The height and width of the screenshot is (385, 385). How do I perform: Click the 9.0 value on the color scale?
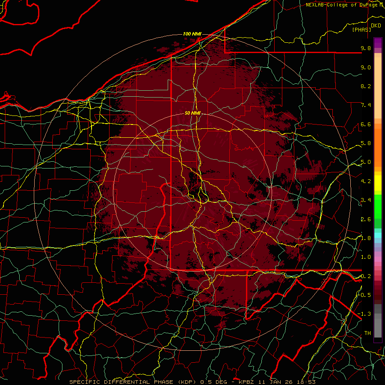pyautogui.click(x=366, y=67)
